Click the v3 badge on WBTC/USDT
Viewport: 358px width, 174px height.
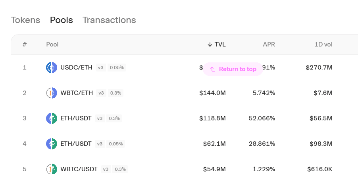point(106,169)
